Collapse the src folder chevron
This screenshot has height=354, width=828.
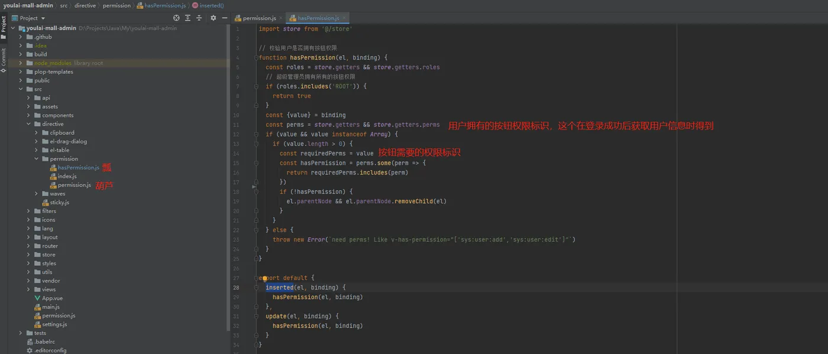pos(21,89)
